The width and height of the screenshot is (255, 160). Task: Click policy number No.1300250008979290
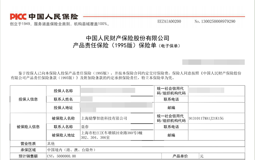(x=215, y=21)
